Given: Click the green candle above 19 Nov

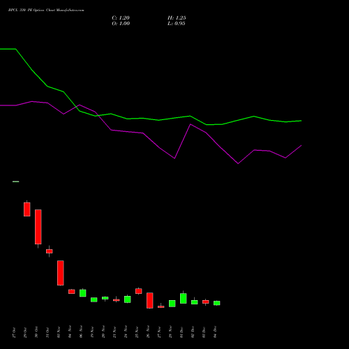Looking at the screenshot, I should [94, 299].
